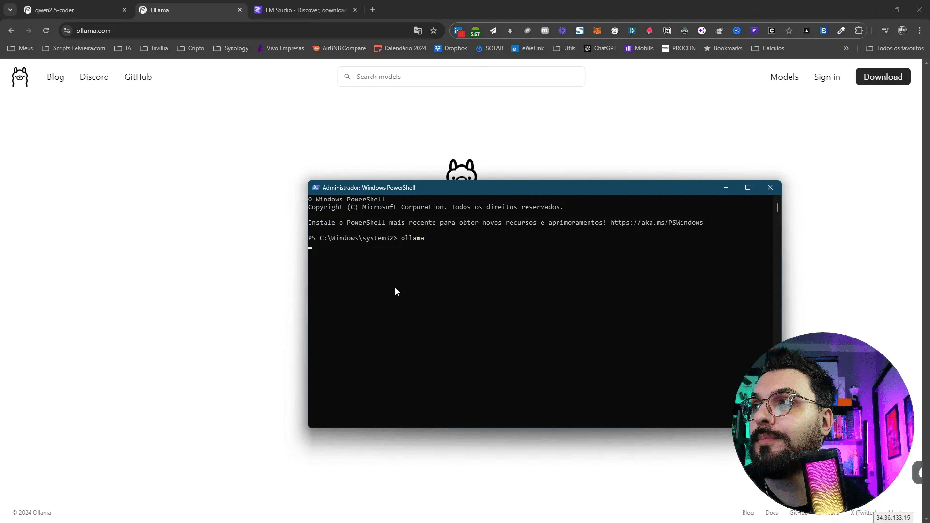Open the Meus bookmarks folder
This screenshot has width=930, height=523.
20,48
